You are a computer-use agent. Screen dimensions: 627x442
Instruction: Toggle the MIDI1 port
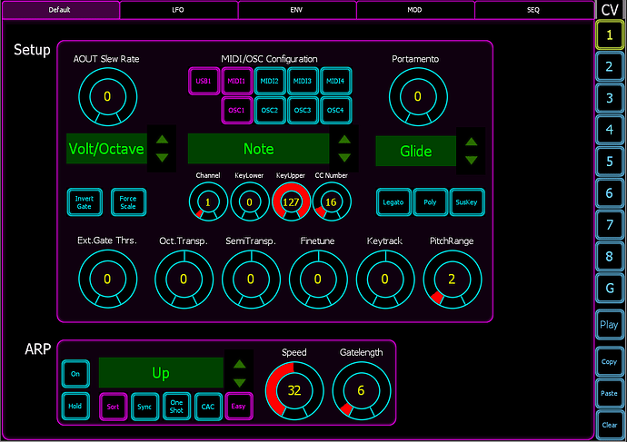tap(237, 81)
